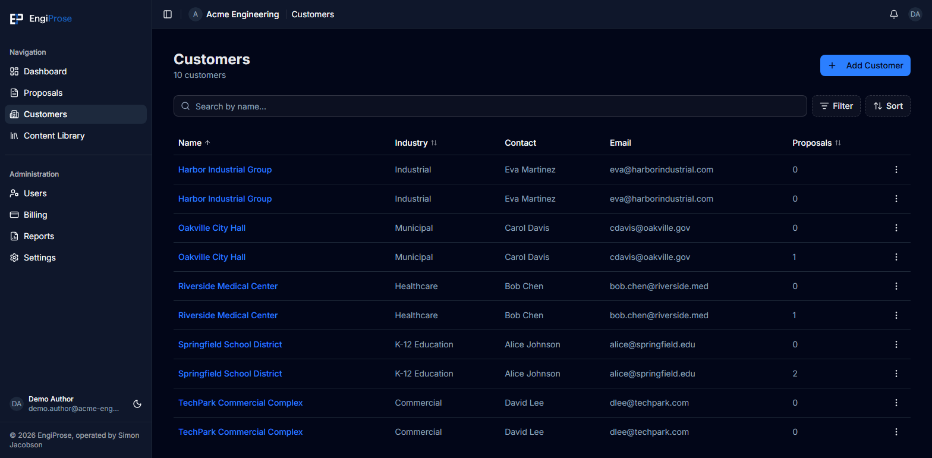Viewport: 932px width, 458px height.
Task: Select Customers in the sidebar navigation
Action: coord(75,114)
